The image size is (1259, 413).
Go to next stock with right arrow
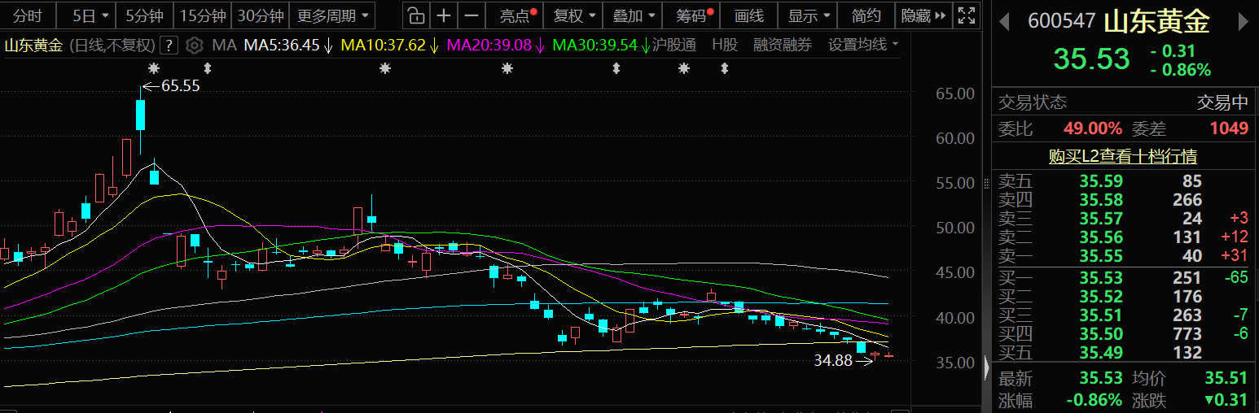click(1243, 22)
